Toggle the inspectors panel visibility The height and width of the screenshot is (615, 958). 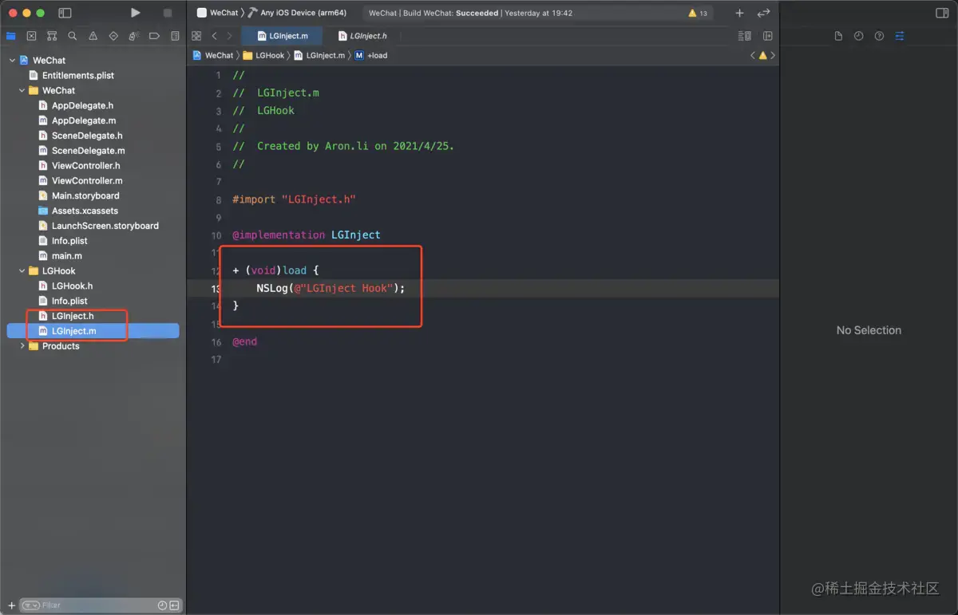pos(941,13)
